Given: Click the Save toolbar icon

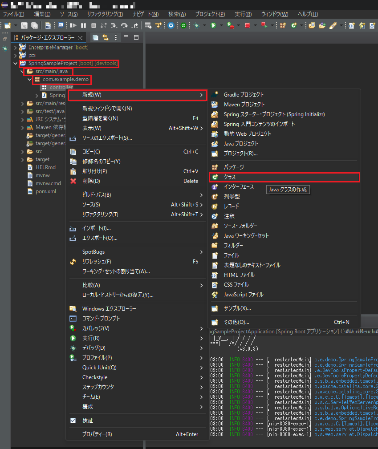Looking at the screenshot, I should pyautogui.click(x=24, y=25).
